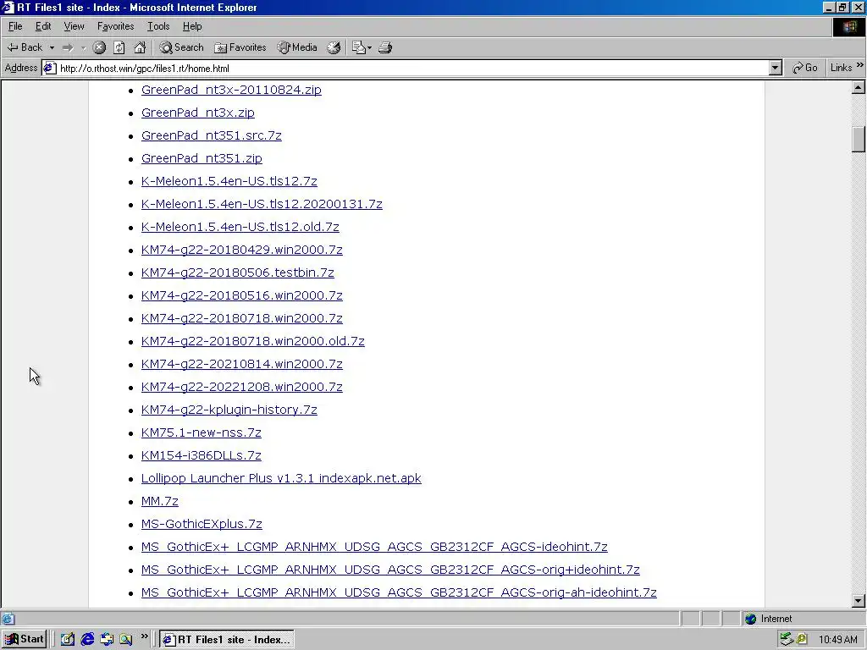Image resolution: width=867 pixels, height=650 pixels.
Task: Download MS-GothicEXplus.7z
Action: point(202,524)
